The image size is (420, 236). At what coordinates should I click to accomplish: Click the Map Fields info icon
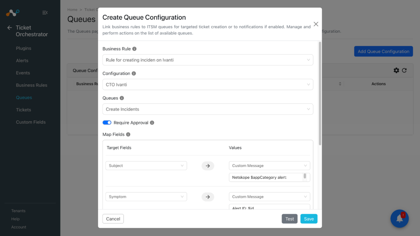coord(128,134)
